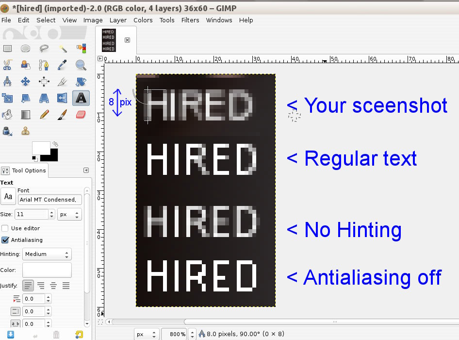This screenshot has height=340, width=459.
Task: Set text justification to filled
Action: pos(66,286)
